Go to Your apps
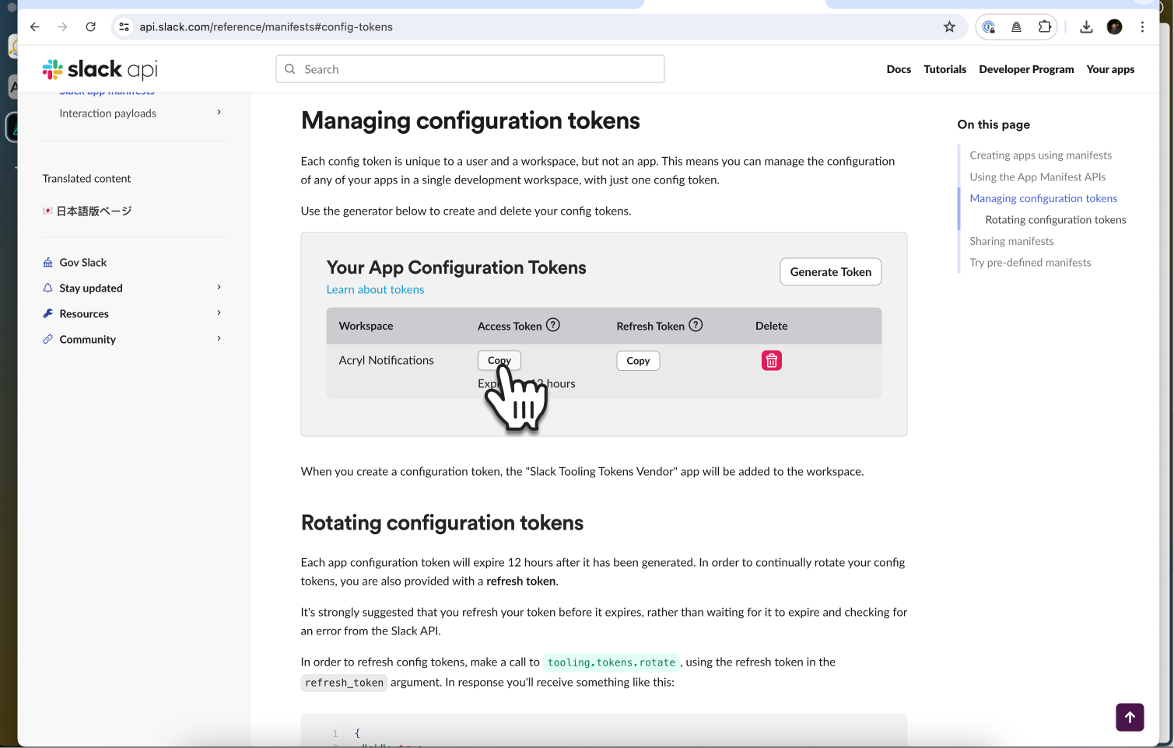 (x=1110, y=69)
